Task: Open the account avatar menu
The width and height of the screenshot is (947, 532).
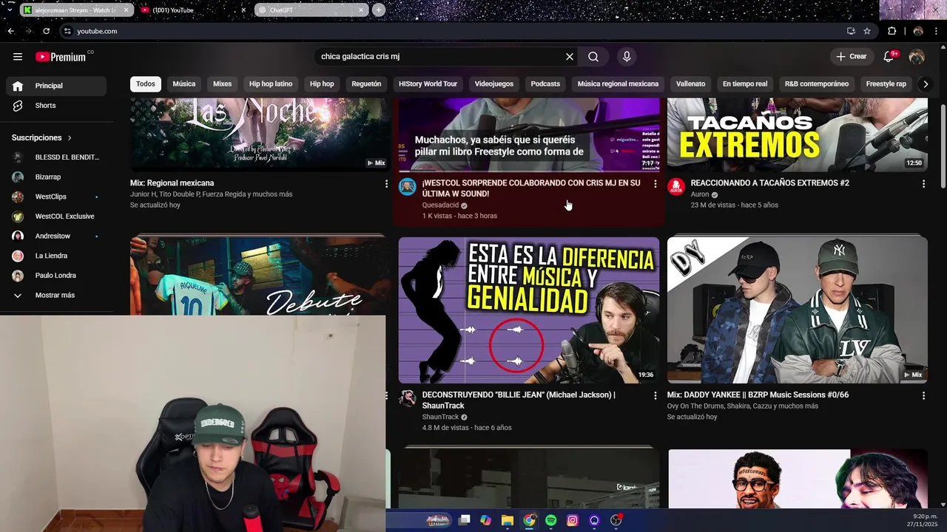Action: tap(917, 57)
